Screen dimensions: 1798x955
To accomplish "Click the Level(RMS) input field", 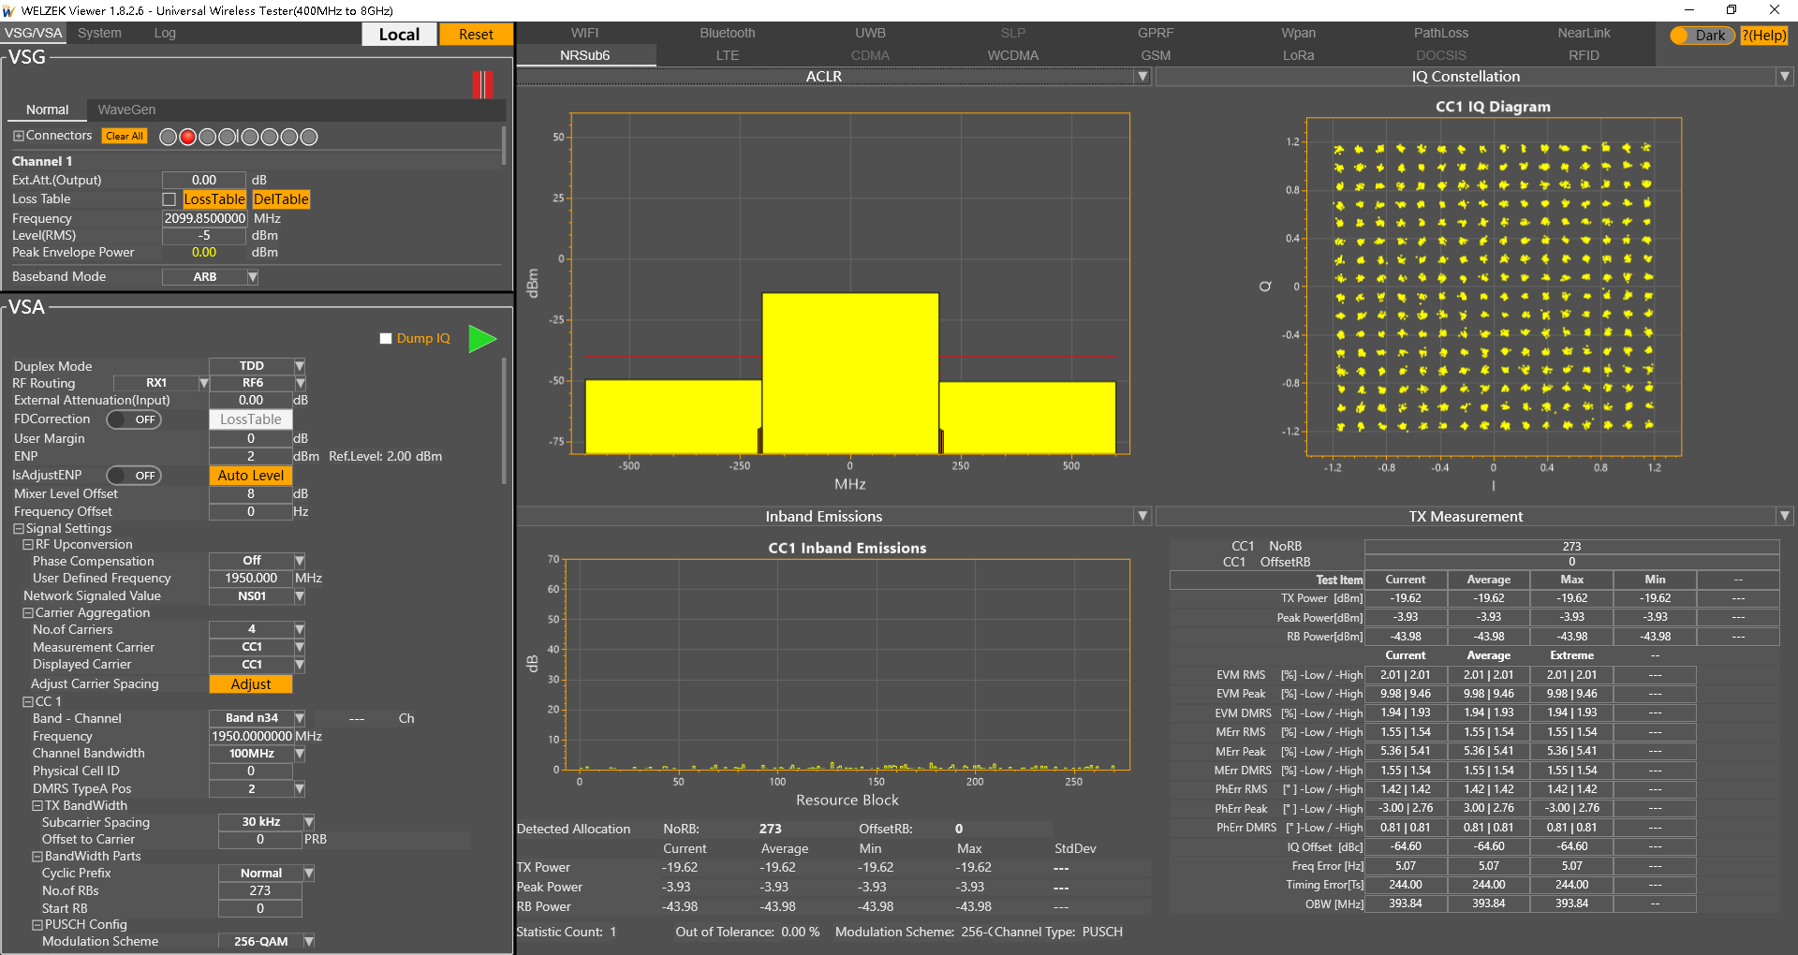I will click(205, 236).
